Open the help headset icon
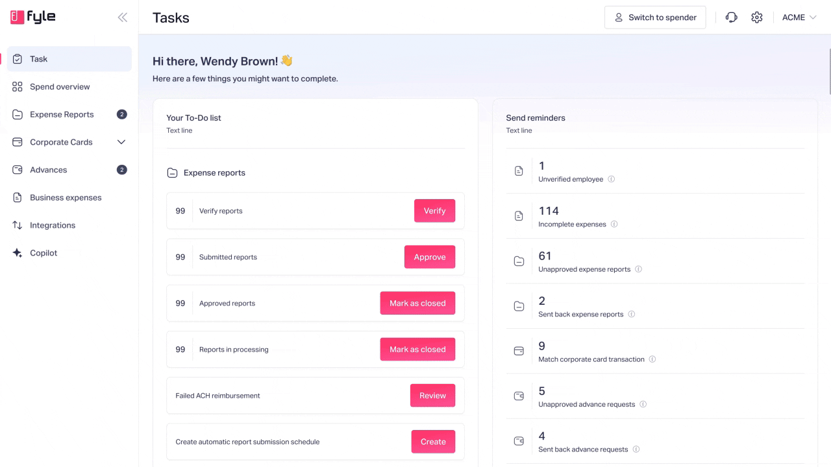 click(731, 17)
